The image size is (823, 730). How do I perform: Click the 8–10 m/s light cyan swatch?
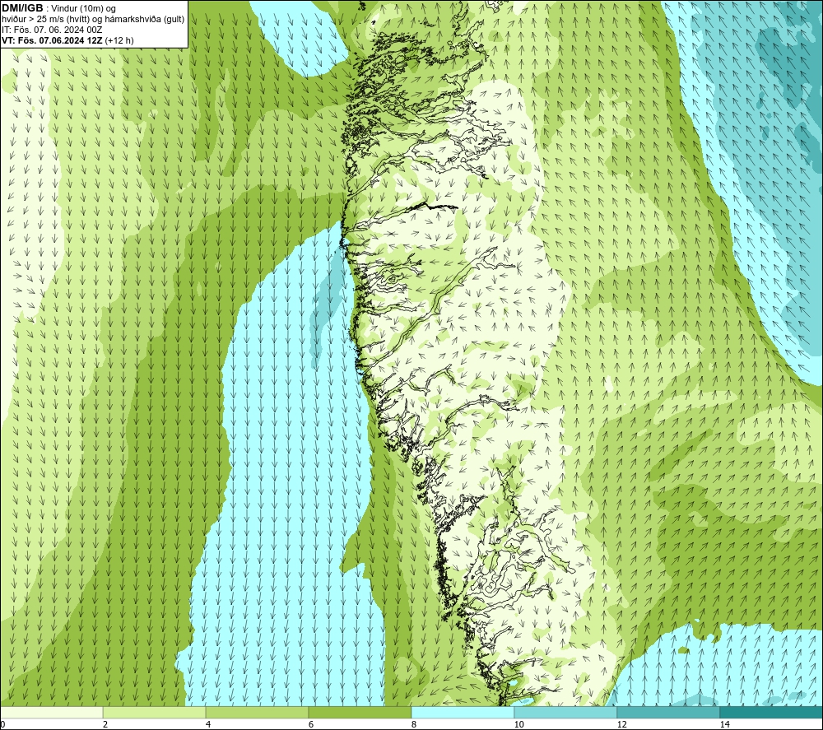pyautogui.click(x=463, y=712)
